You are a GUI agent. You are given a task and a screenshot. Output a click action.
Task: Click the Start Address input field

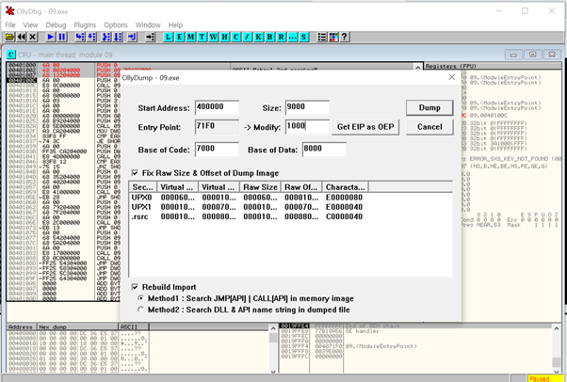click(217, 107)
